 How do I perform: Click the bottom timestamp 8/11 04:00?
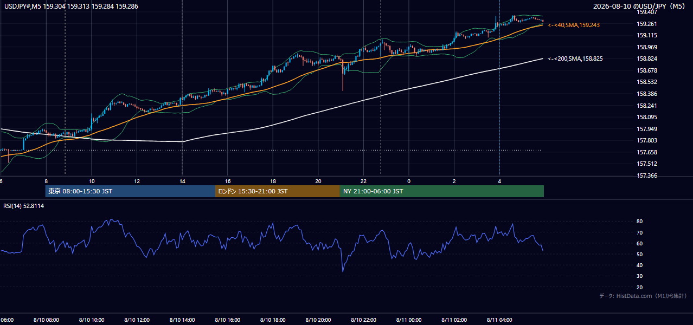[499, 320]
